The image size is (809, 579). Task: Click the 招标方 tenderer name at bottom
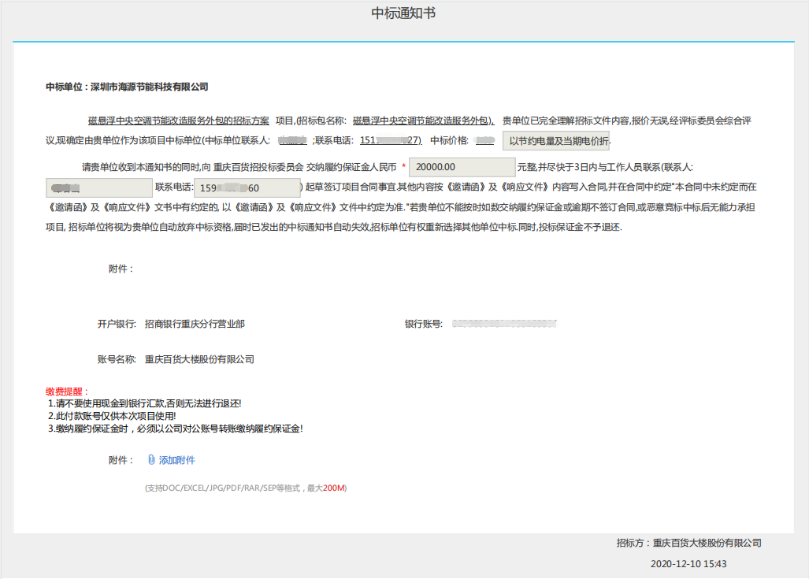[x=688, y=543]
